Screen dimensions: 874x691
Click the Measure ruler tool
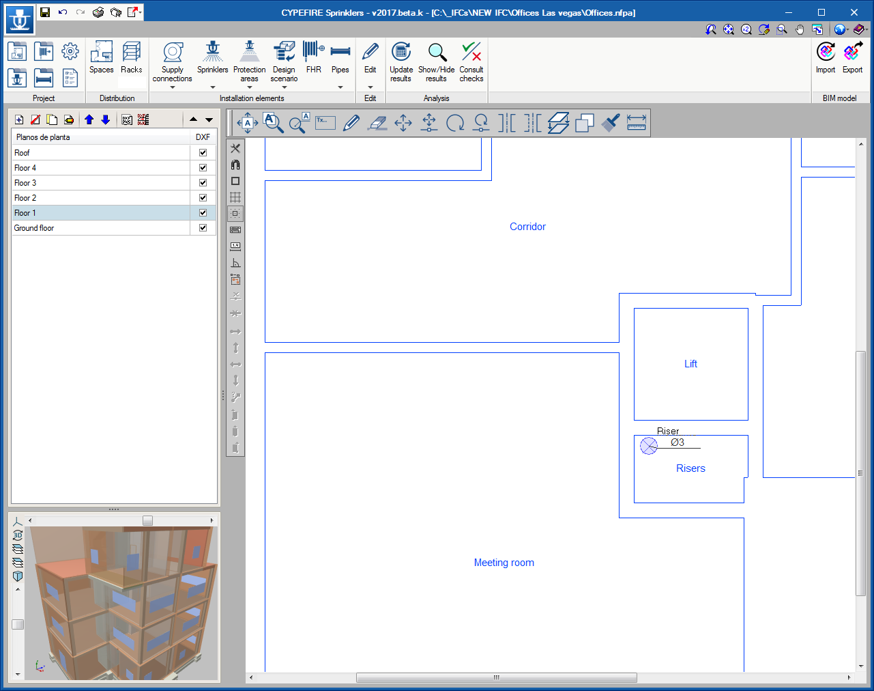pyautogui.click(x=637, y=123)
